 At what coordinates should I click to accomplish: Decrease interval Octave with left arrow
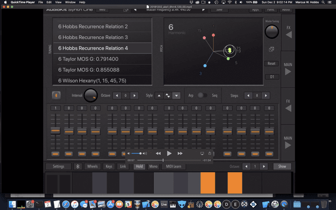(117, 96)
